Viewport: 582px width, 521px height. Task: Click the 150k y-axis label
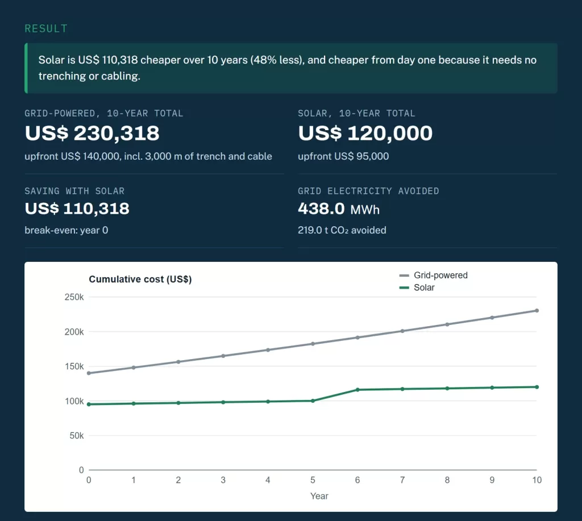tap(74, 366)
